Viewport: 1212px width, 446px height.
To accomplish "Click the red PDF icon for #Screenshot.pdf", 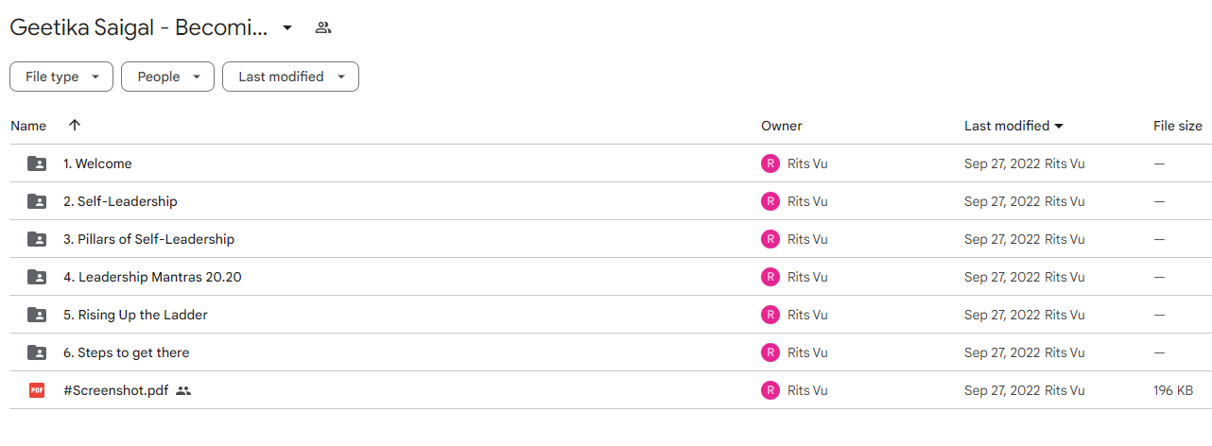I will tap(37, 390).
